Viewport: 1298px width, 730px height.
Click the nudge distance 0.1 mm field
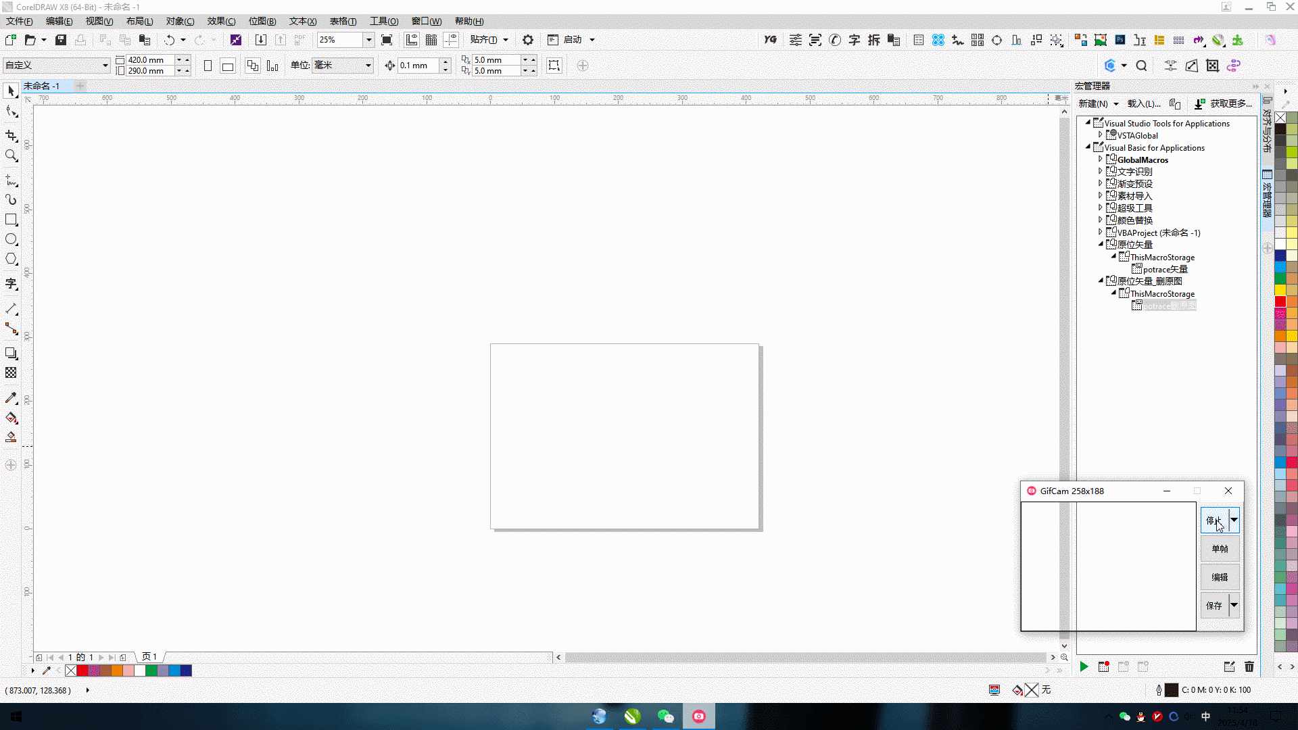418,66
